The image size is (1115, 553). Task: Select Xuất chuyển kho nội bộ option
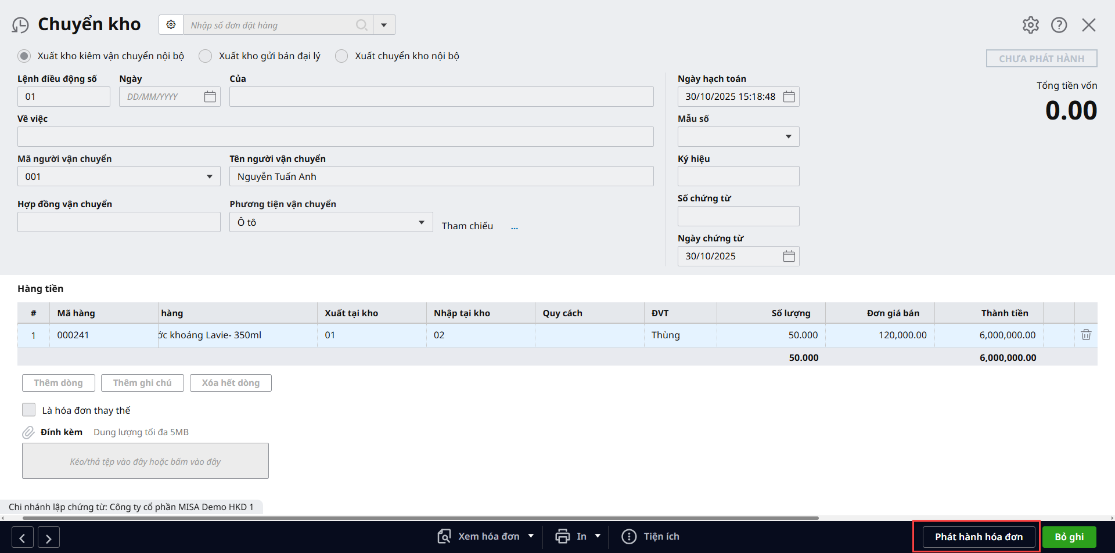click(x=341, y=56)
